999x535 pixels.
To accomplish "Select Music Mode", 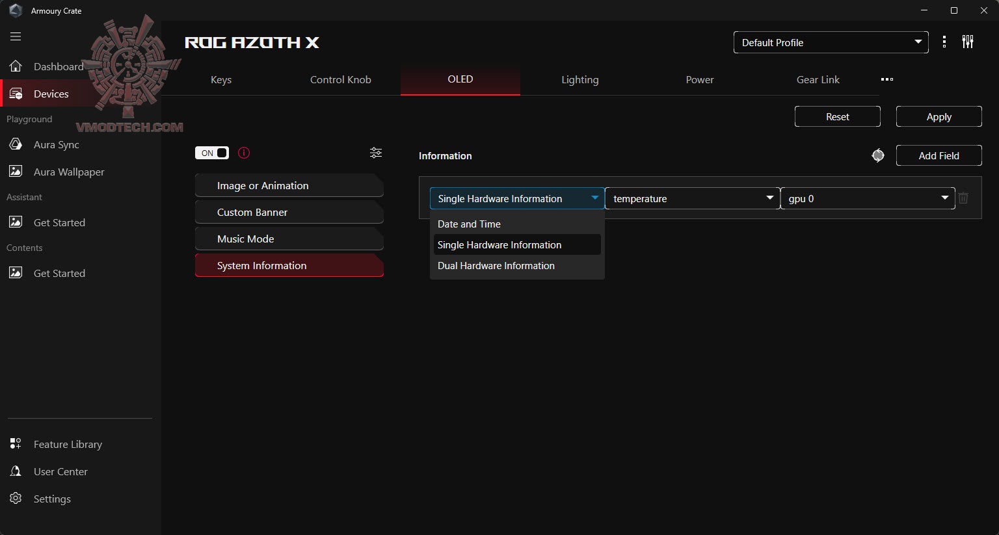I will (x=289, y=239).
